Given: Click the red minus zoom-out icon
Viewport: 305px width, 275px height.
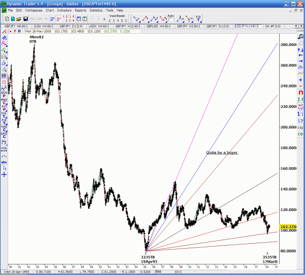Looking at the screenshot, I should coord(301,86).
